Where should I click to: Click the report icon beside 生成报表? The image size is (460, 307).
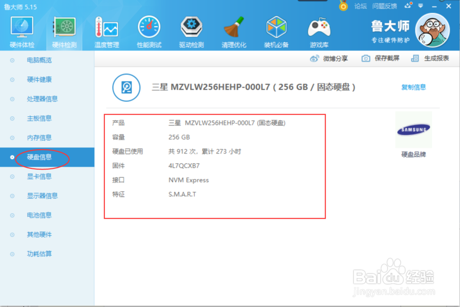(x=415, y=58)
